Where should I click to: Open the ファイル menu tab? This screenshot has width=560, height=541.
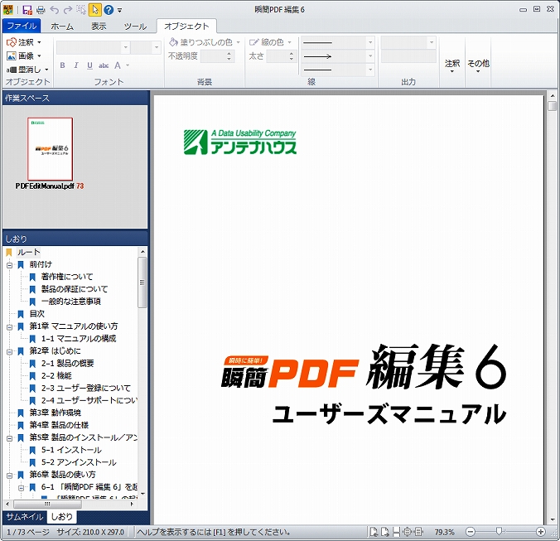coord(22,26)
